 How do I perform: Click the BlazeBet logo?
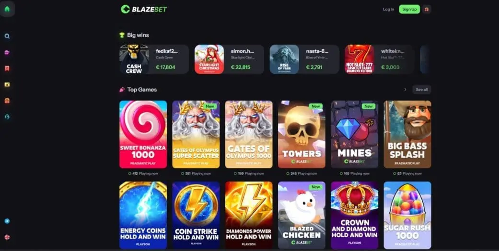(x=144, y=9)
